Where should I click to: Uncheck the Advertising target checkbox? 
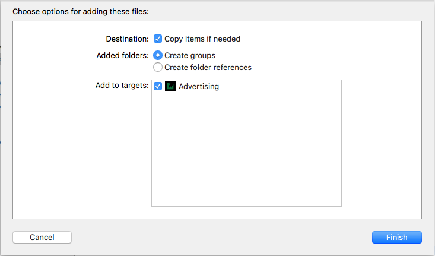(x=158, y=86)
